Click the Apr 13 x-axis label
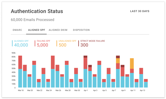 [142, 90]
